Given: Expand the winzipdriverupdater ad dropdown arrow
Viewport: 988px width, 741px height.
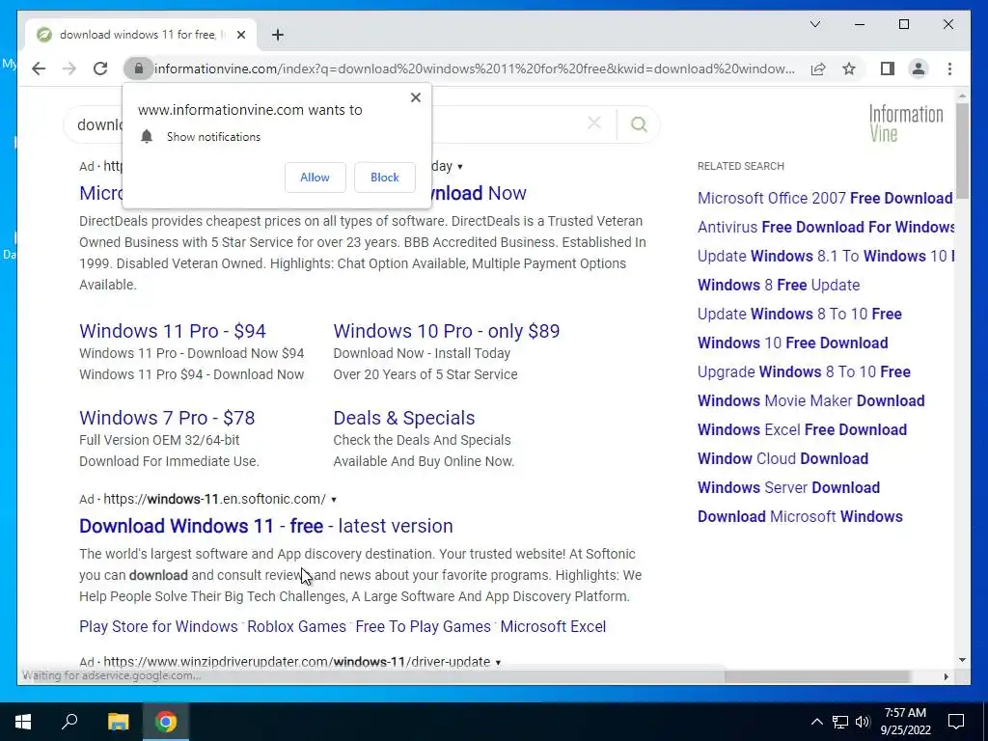Looking at the screenshot, I should pos(499,662).
